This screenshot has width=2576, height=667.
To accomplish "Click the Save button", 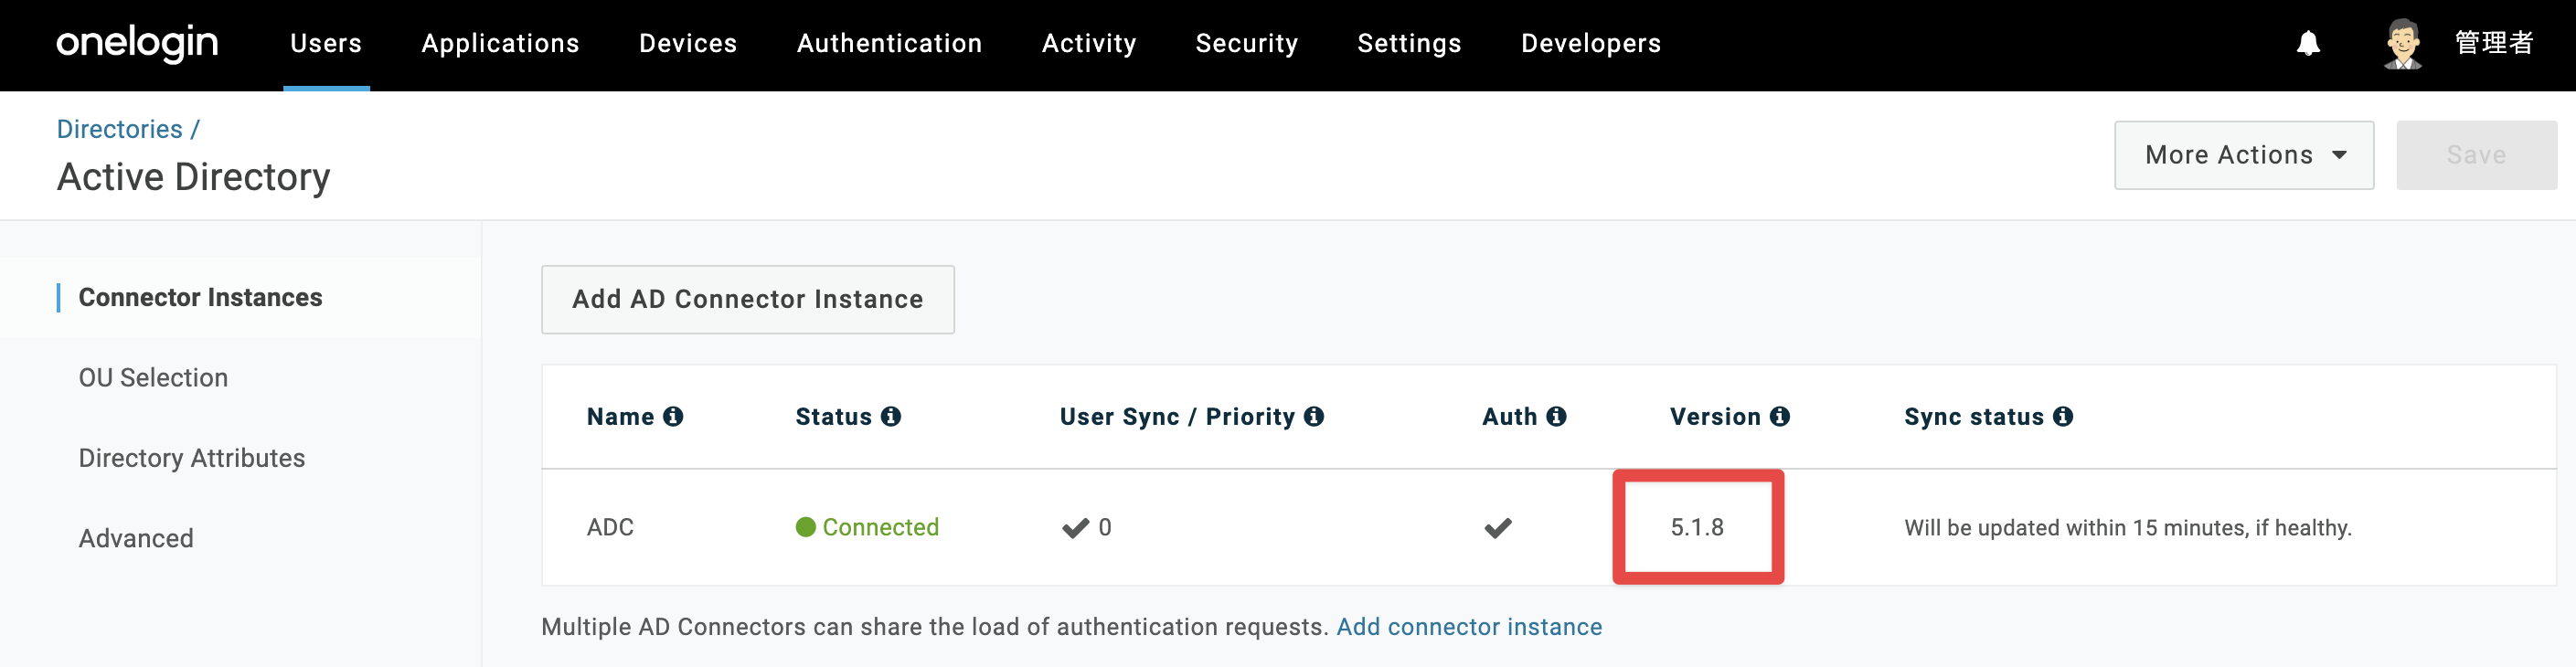I will tap(2476, 155).
